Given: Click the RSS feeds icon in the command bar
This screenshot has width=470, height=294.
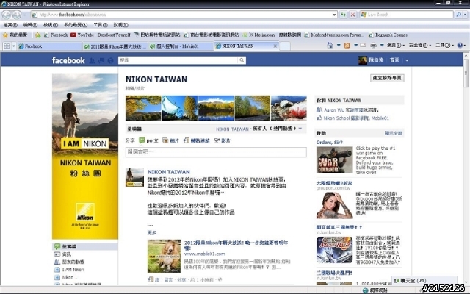Looking at the screenshot, I should 347,46.
